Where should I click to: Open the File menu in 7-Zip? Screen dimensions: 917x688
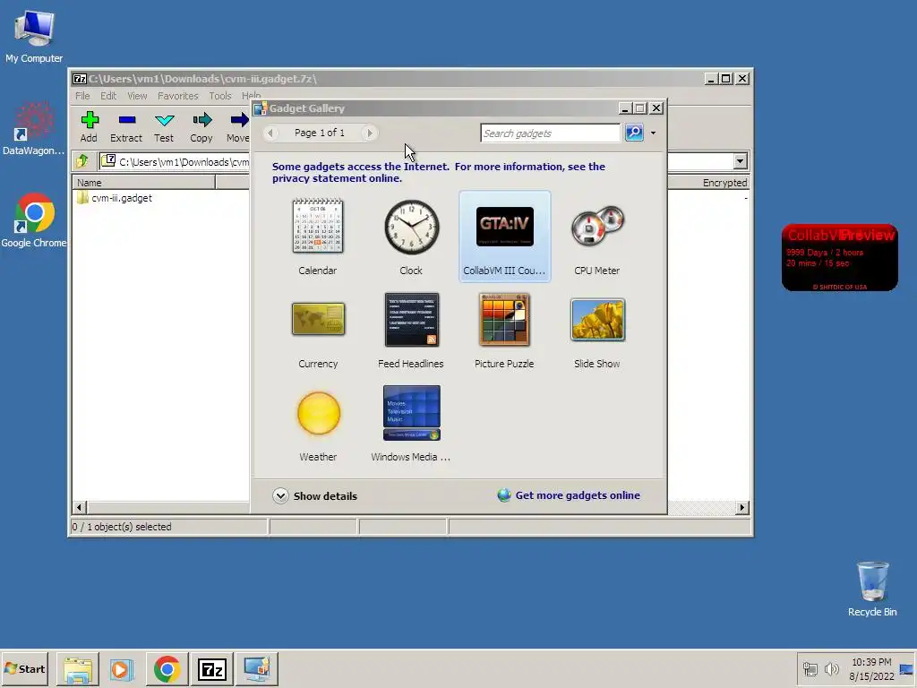82,95
